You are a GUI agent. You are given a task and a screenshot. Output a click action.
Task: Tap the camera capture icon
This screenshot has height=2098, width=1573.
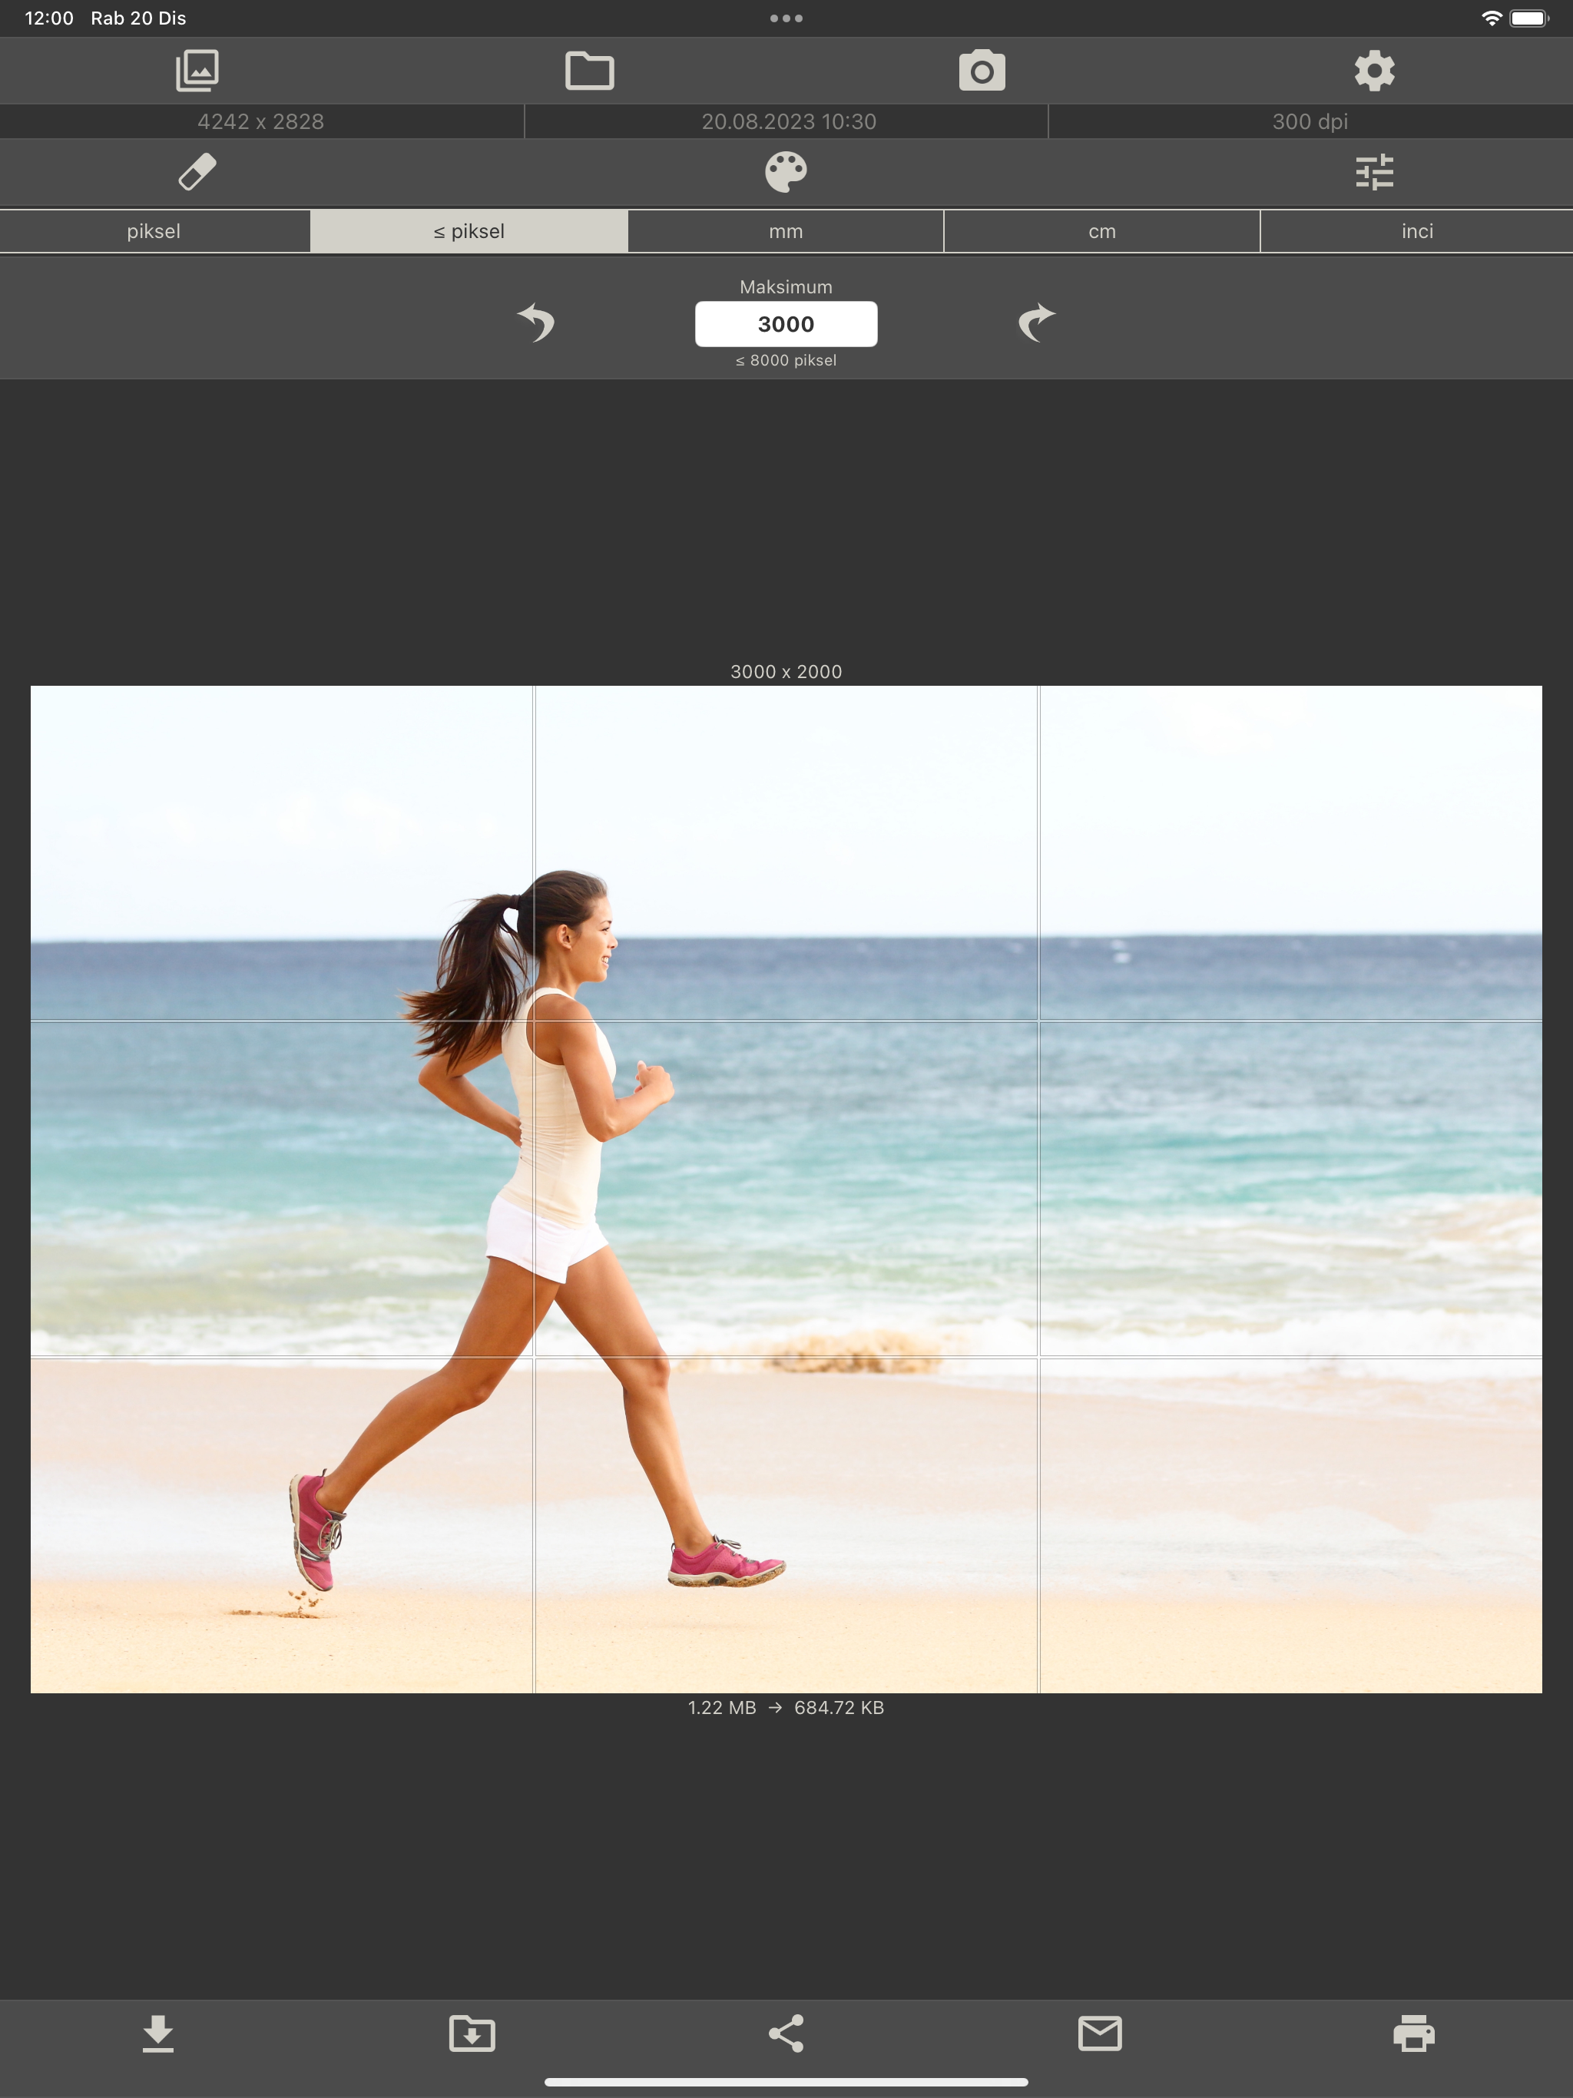click(982, 71)
